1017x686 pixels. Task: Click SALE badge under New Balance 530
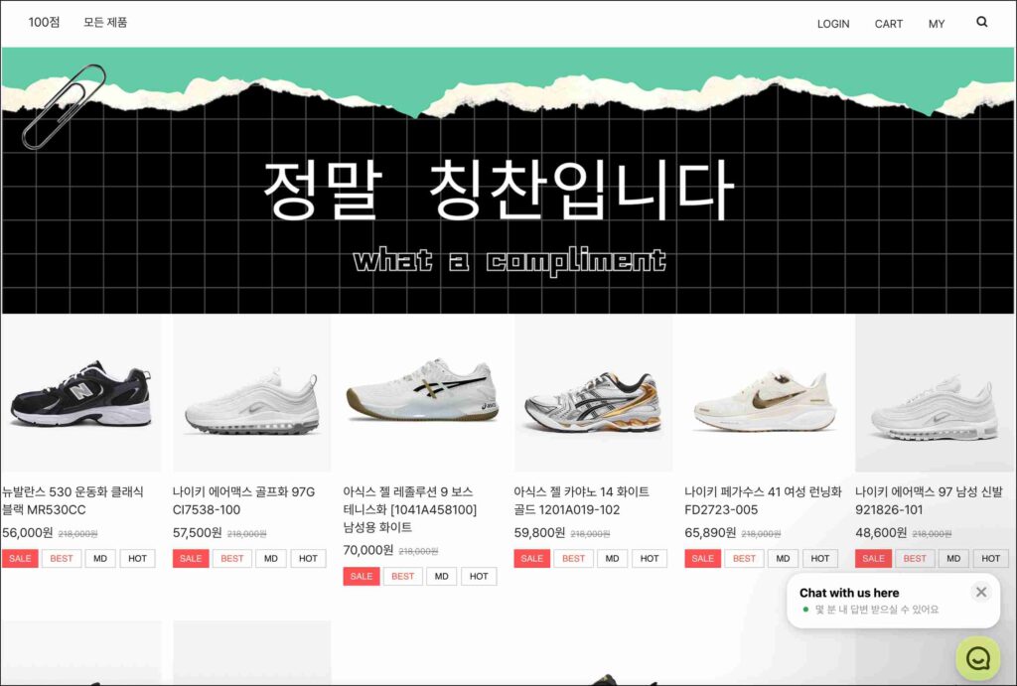[20, 558]
